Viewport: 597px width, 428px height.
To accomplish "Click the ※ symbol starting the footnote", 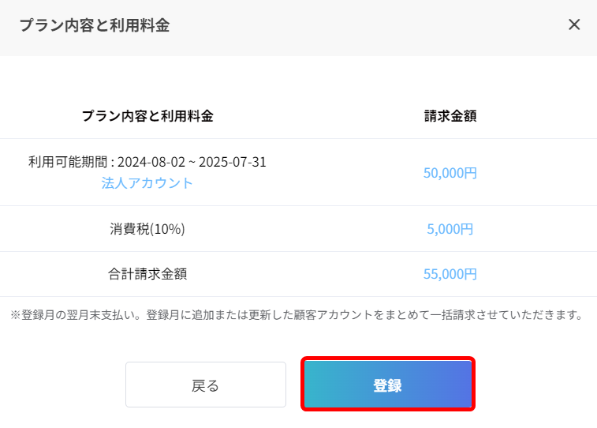I will (x=16, y=315).
